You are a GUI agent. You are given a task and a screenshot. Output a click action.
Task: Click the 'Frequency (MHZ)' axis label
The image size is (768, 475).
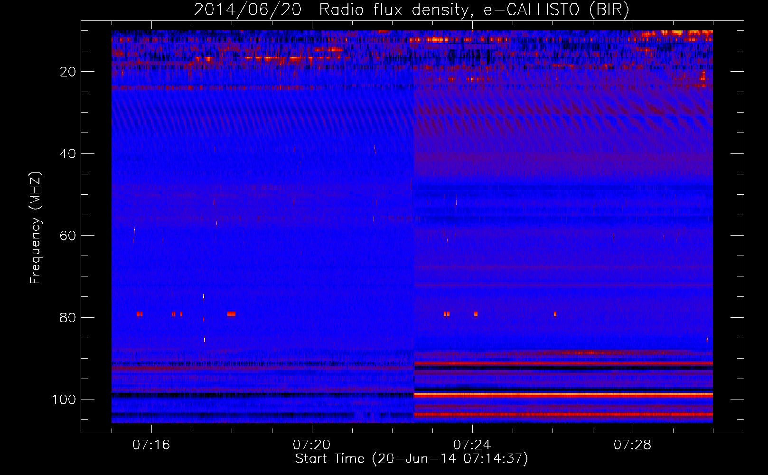(36, 228)
